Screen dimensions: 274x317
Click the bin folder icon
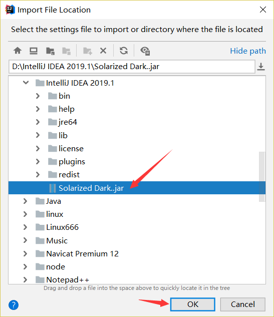53,96
